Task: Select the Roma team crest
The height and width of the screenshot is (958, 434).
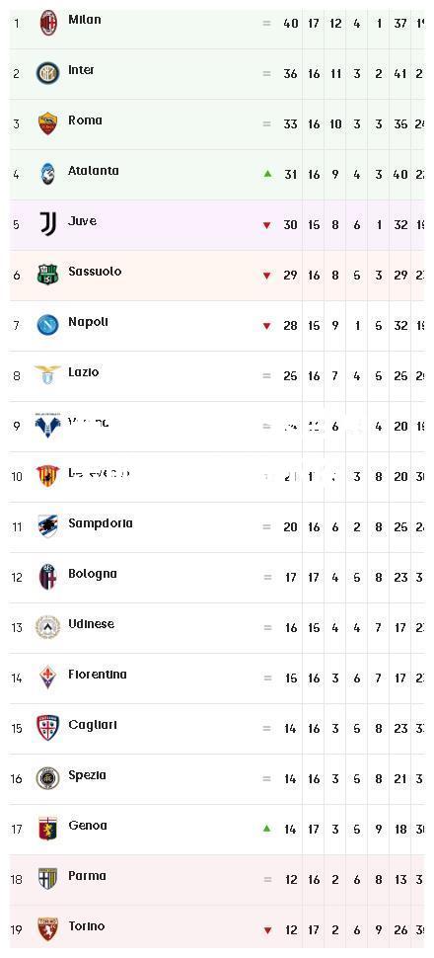Action: tap(47, 123)
